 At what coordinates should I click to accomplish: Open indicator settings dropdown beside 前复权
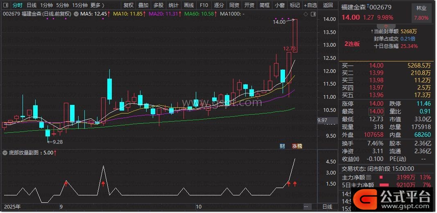(x=76, y=14)
